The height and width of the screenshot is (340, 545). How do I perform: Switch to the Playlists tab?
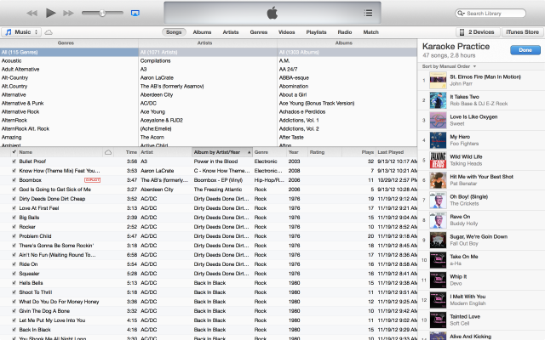pos(316,32)
